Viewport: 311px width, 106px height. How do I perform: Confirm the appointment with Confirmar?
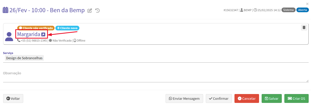click(219, 98)
